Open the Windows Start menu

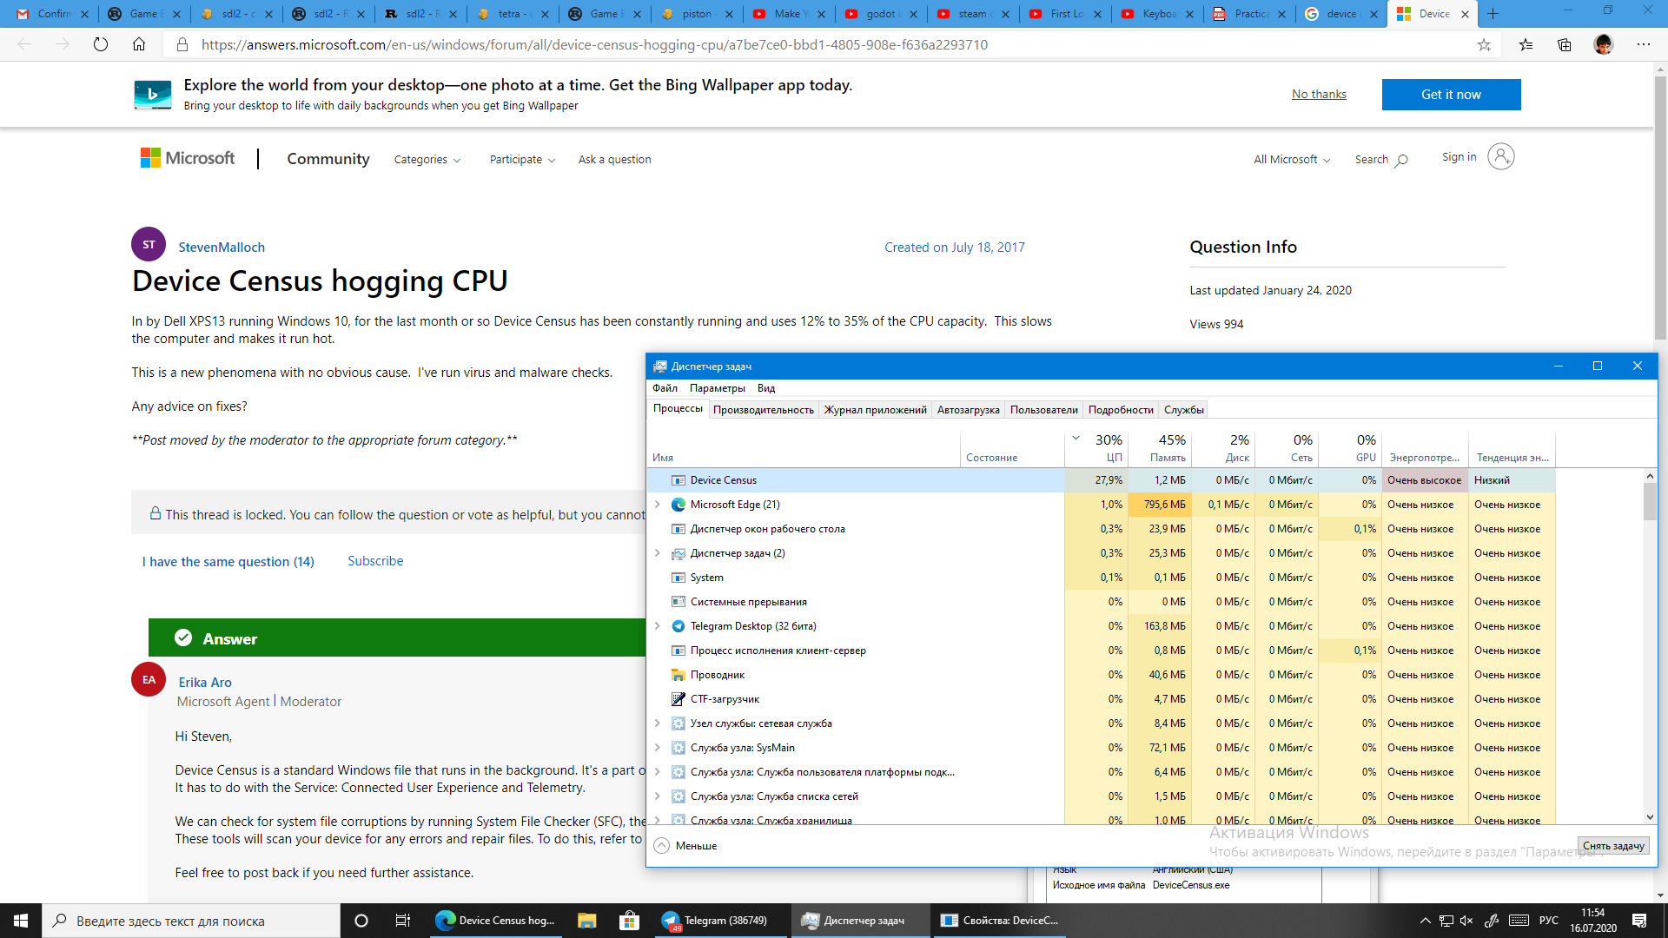click(21, 921)
